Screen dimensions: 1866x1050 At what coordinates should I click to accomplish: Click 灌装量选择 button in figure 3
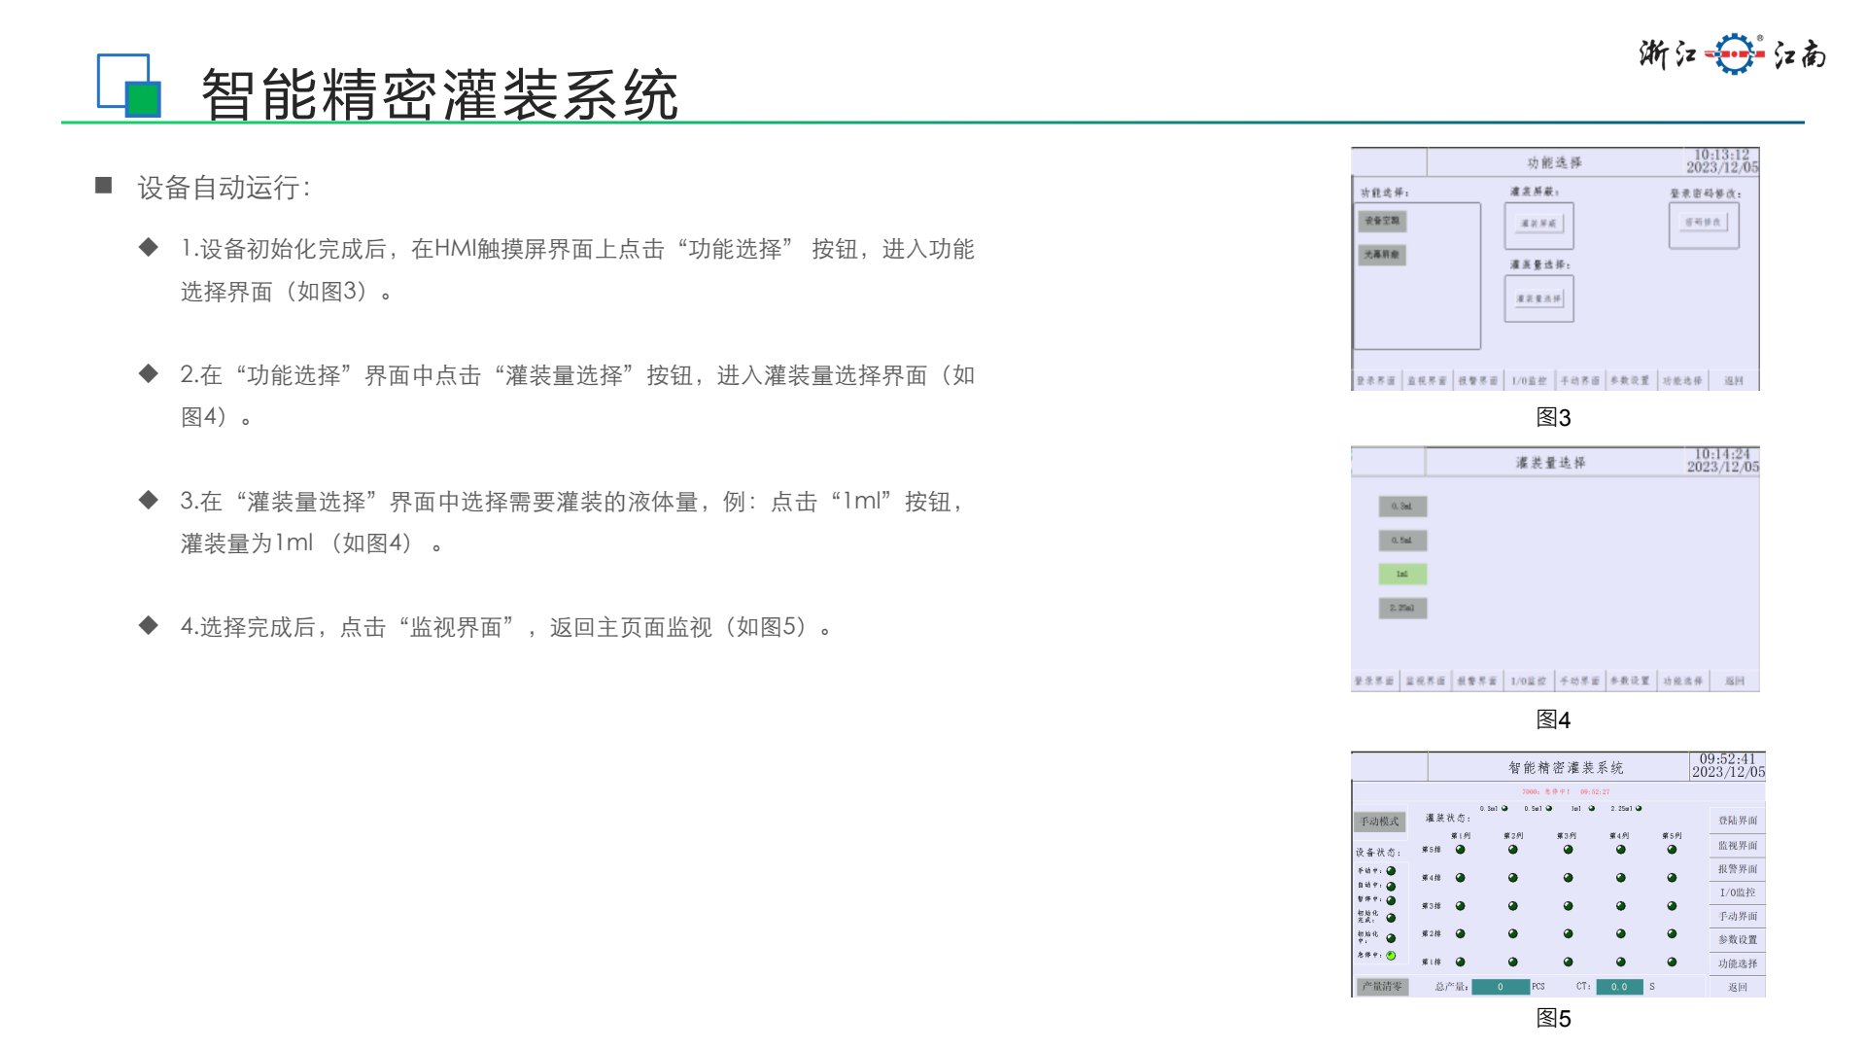coord(1538,298)
